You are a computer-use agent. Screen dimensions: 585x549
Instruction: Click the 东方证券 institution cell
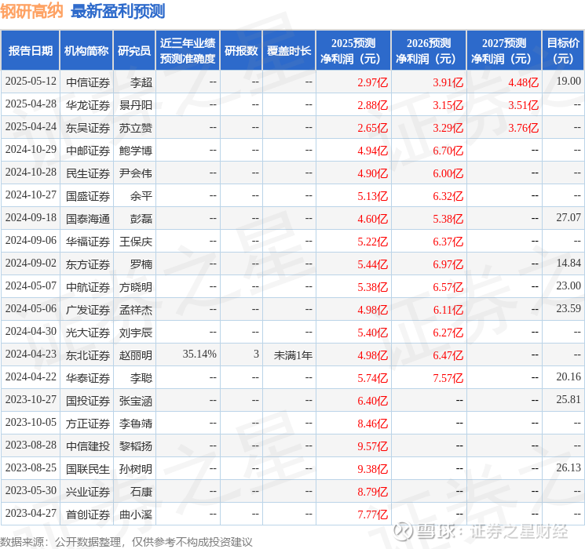[88, 264]
